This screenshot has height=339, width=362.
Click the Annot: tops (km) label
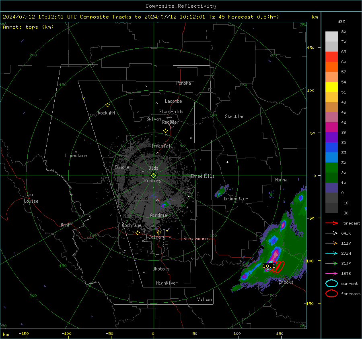(x=28, y=27)
